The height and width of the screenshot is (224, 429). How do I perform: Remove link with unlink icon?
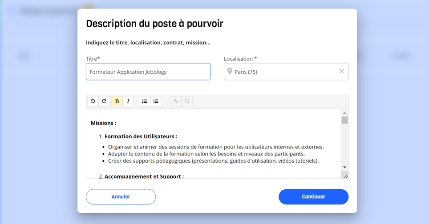click(x=187, y=101)
